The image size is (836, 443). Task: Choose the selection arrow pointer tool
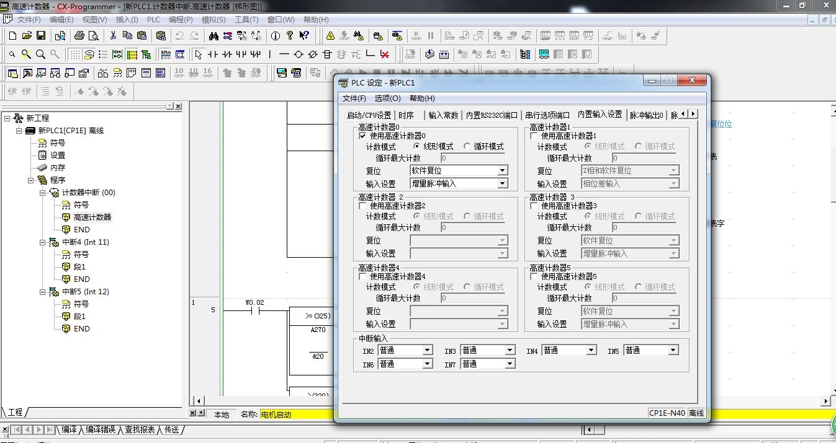tap(198, 55)
